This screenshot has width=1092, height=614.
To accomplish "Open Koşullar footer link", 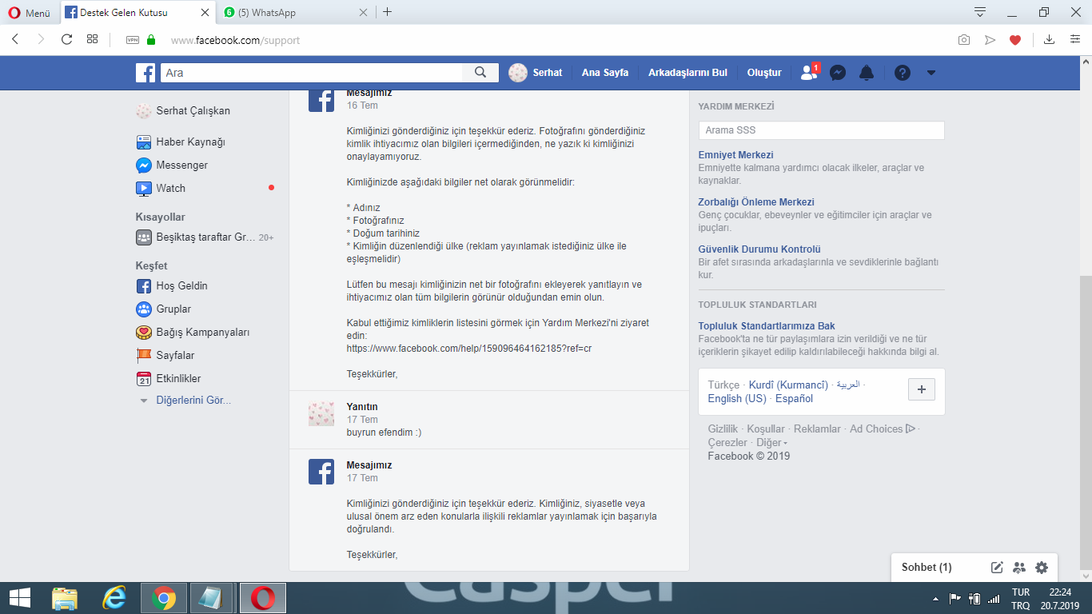I will [x=766, y=429].
